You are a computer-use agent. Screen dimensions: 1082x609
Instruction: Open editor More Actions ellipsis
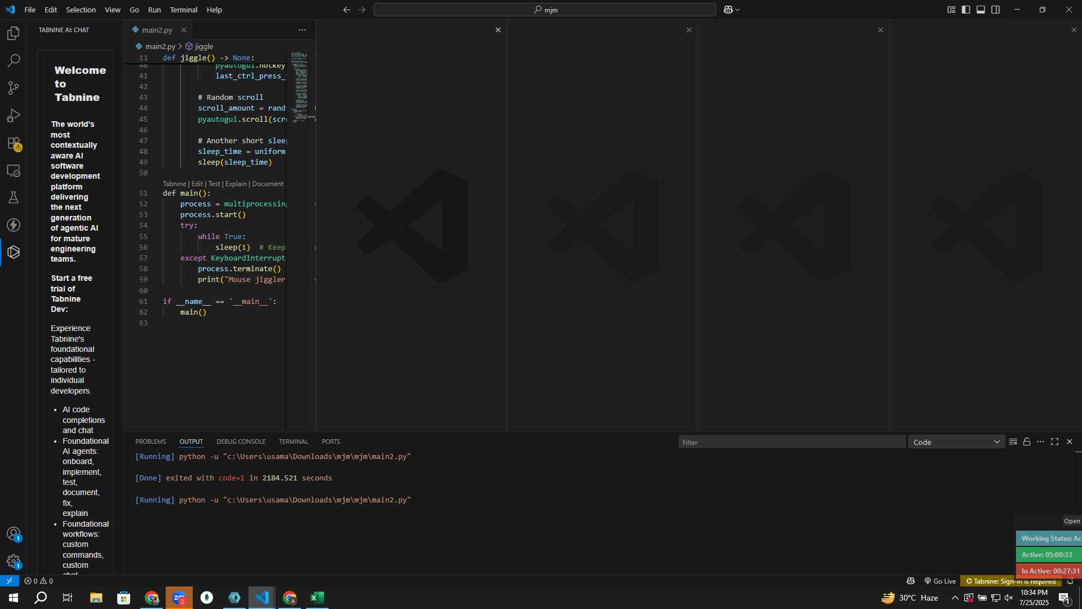(x=302, y=30)
